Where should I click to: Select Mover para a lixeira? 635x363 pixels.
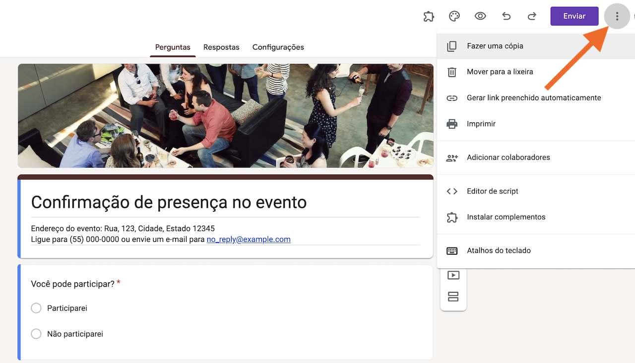pos(500,72)
